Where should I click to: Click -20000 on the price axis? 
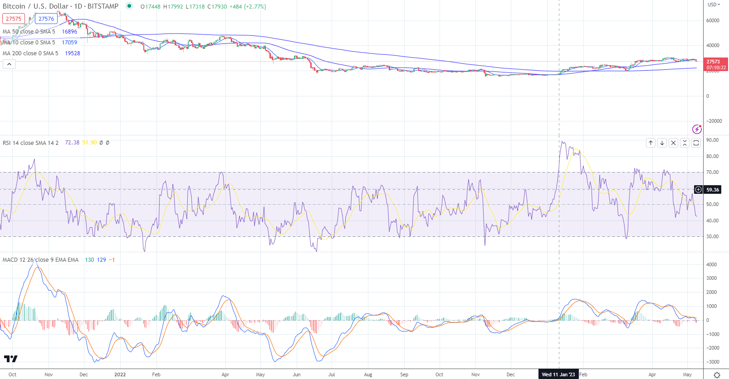click(714, 121)
